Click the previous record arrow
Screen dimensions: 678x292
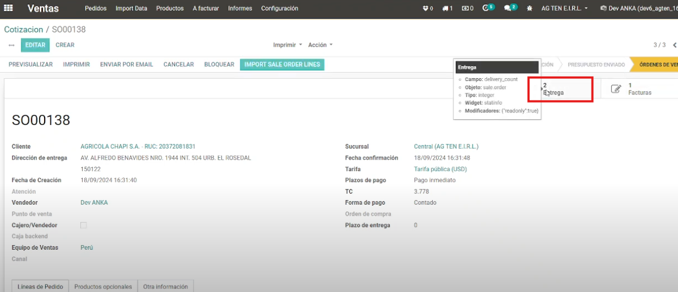674,45
